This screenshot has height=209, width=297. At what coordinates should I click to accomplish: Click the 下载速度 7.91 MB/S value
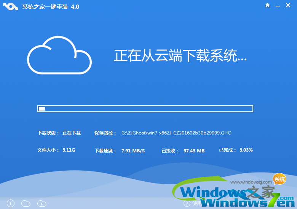[133, 151]
